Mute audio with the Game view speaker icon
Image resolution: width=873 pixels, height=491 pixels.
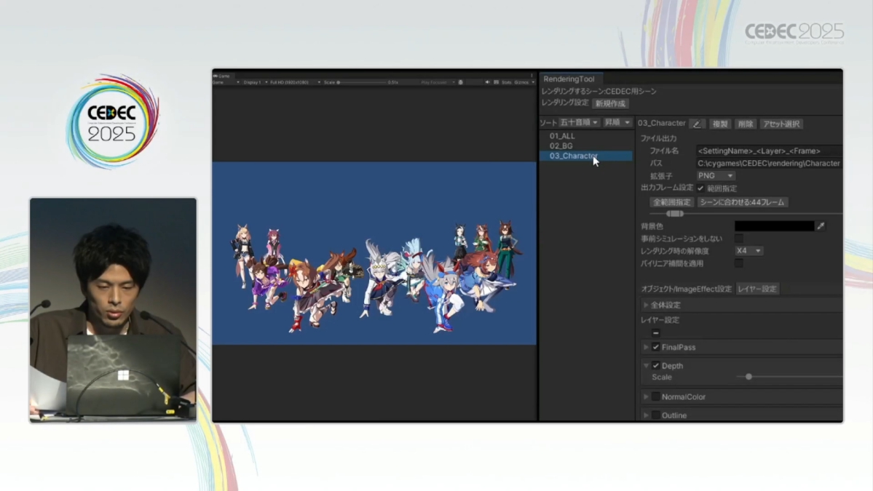487,82
